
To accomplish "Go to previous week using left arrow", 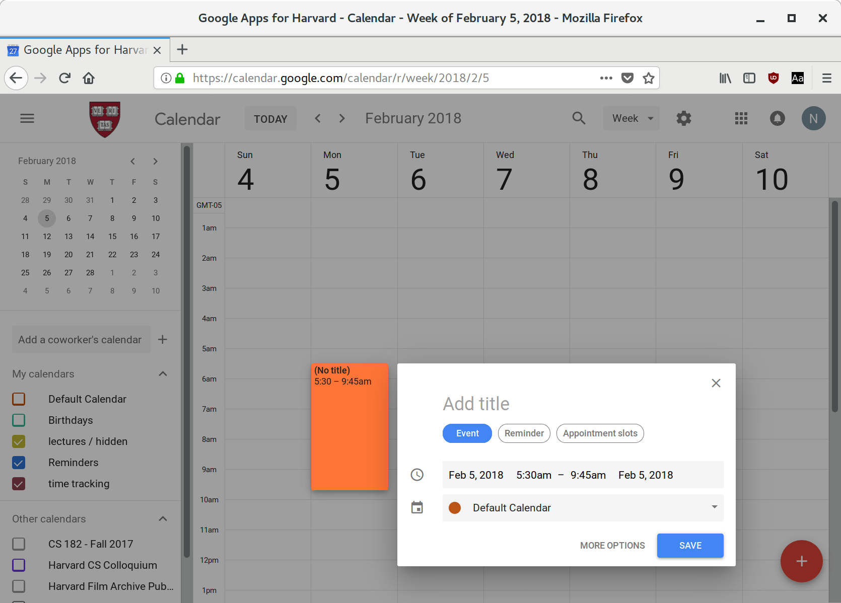I will point(318,118).
